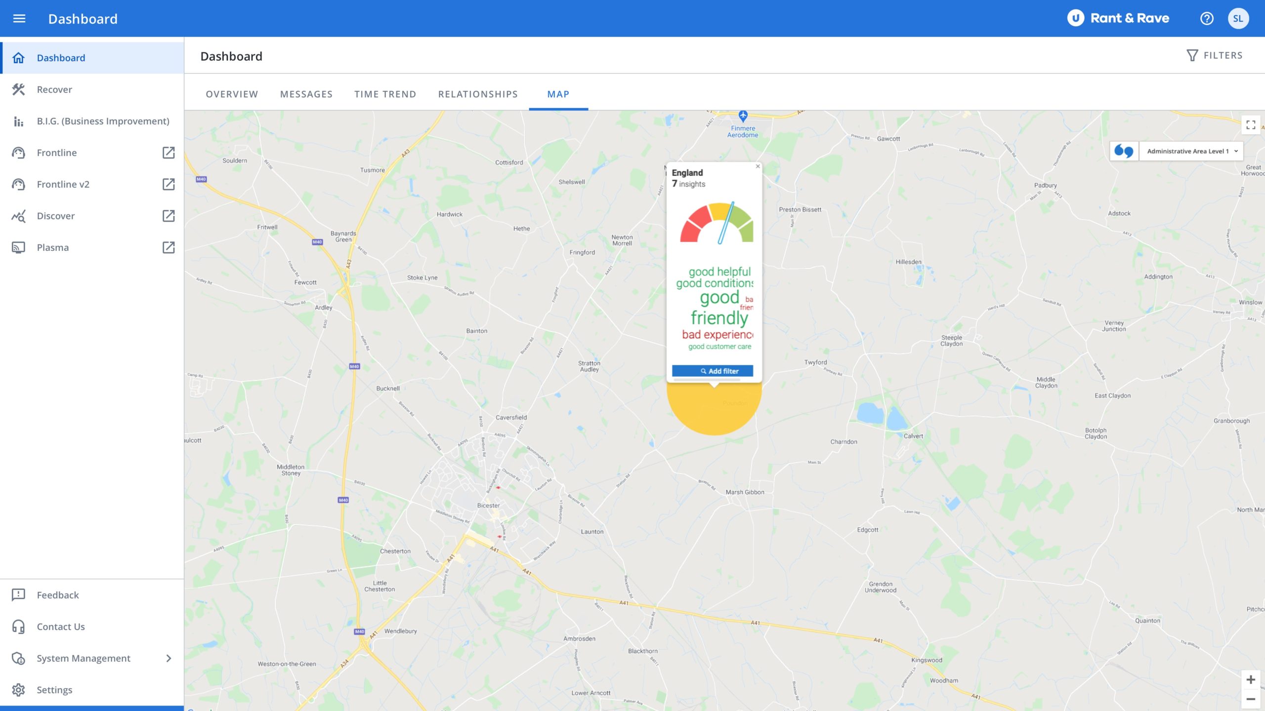Toggle map fullscreen view
Image resolution: width=1265 pixels, height=711 pixels.
[x=1251, y=124]
